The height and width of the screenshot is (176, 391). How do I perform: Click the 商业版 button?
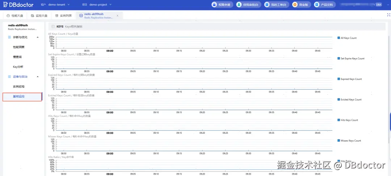point(302,4)
